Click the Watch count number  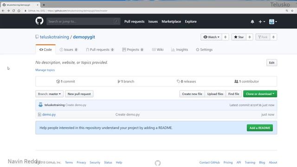click(x=225, y=37)
